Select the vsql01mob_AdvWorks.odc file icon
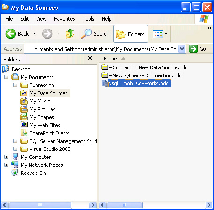The height and width of the screenshot is (210, 214). [105, 83]
